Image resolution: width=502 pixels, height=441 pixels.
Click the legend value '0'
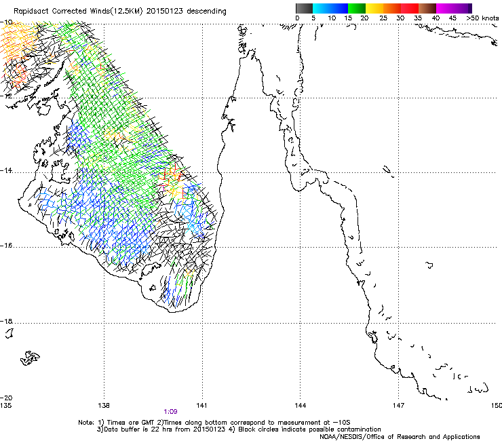297,18
